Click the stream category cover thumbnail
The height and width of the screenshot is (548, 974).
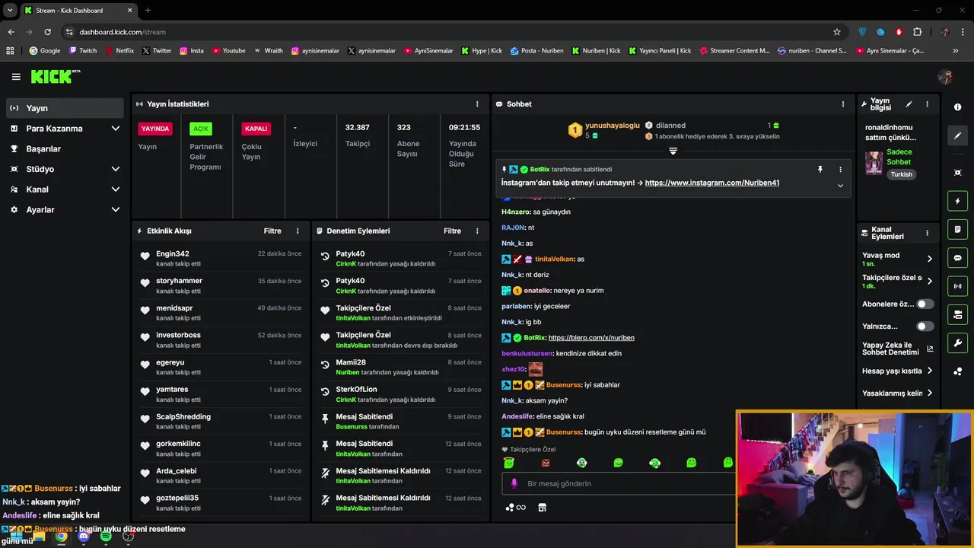[874, 162]
